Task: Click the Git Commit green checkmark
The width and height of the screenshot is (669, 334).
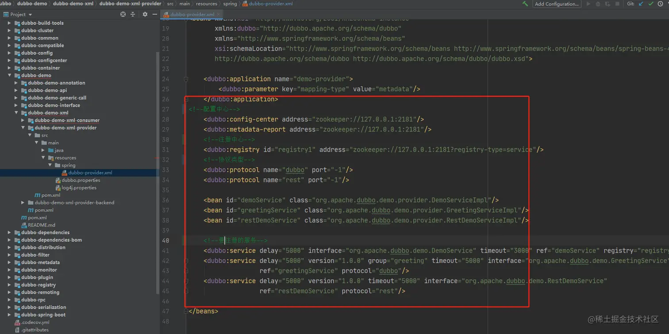Action: pyautogui.click(x=651, y=4)
